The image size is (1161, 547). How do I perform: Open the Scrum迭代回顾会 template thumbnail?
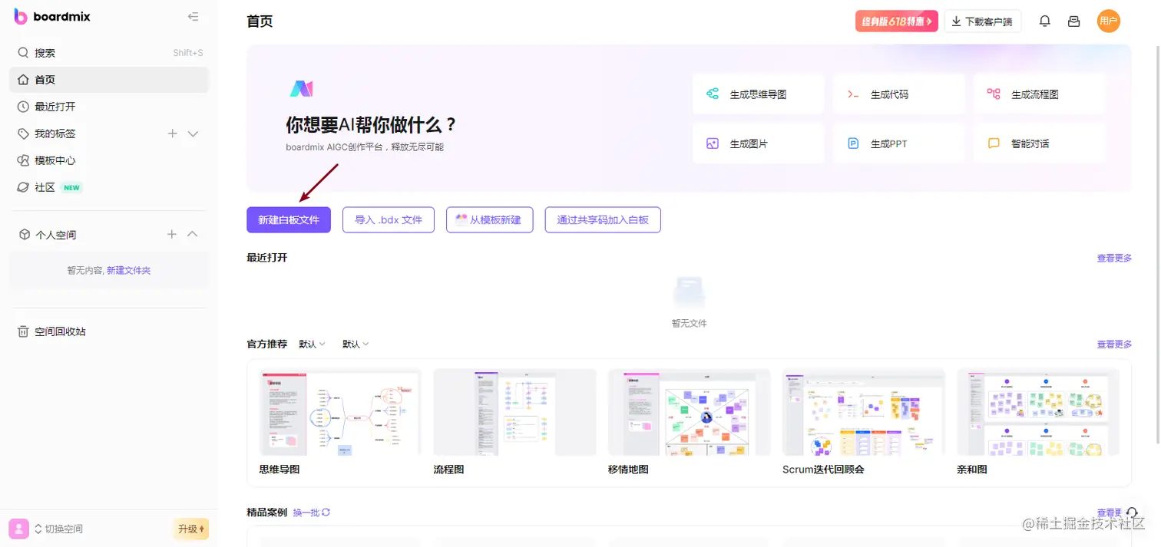coord(863,413)
